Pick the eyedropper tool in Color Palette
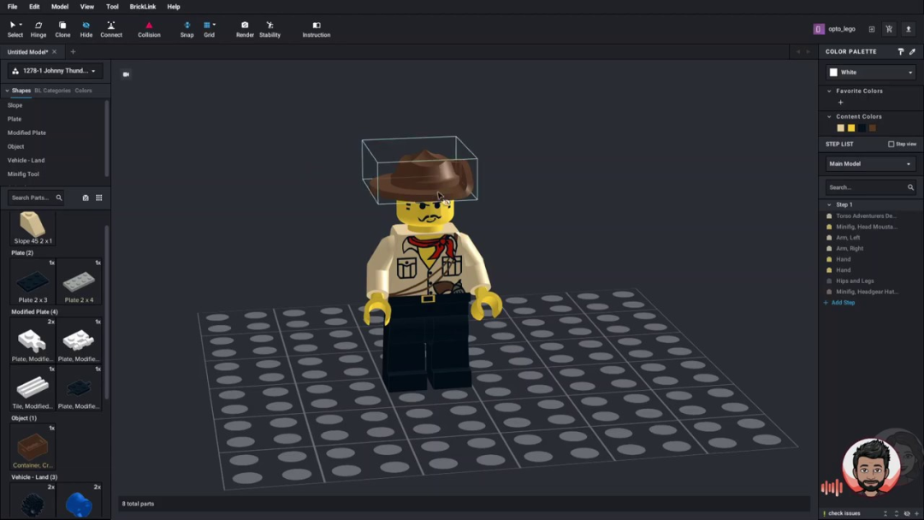Screen dimensions: 924x520 tap(912, 52)
